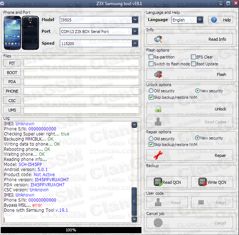This screenshot has width=239, height=235.
Task: Click the PHONE file path field
Action: click(81, 91)
